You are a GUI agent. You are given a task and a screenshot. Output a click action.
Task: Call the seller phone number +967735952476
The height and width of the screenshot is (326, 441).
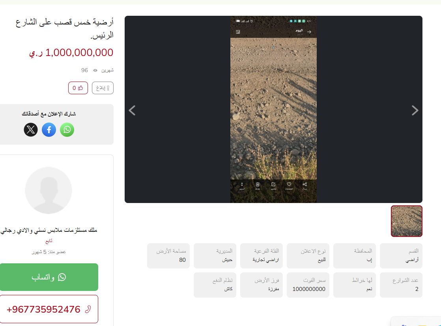(49, 309)
